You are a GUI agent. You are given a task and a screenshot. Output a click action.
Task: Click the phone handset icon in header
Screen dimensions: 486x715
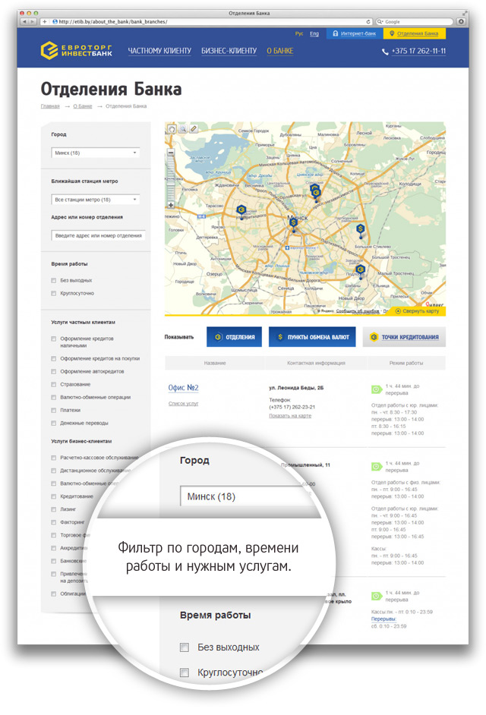[385, 52]
